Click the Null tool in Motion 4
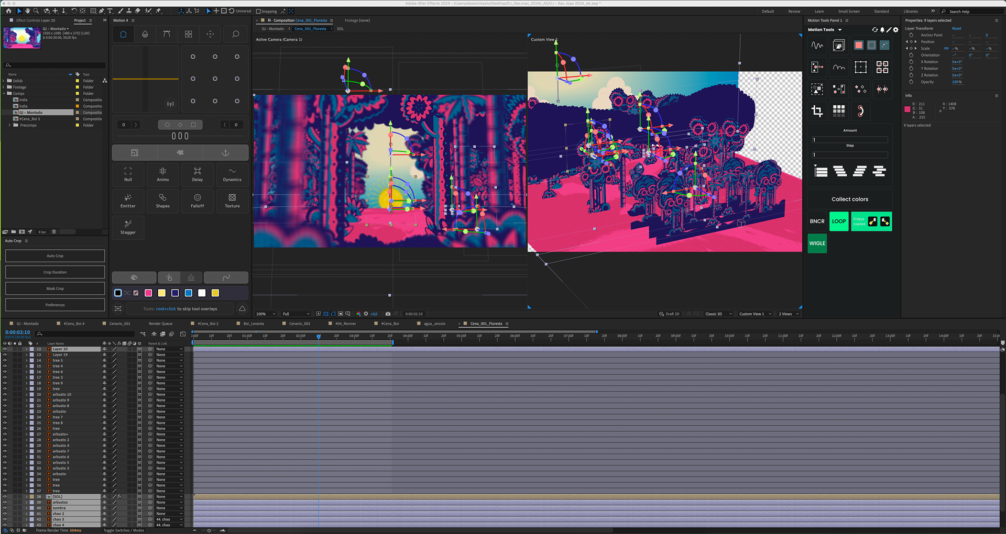1006x534 pixels. click(x=128, y=174)
